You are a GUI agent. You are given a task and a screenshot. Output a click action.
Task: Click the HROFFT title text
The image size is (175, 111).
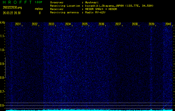point(17,2)
